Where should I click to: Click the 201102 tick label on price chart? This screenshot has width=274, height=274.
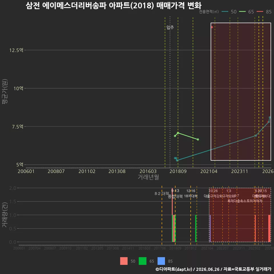coord(87,171)
